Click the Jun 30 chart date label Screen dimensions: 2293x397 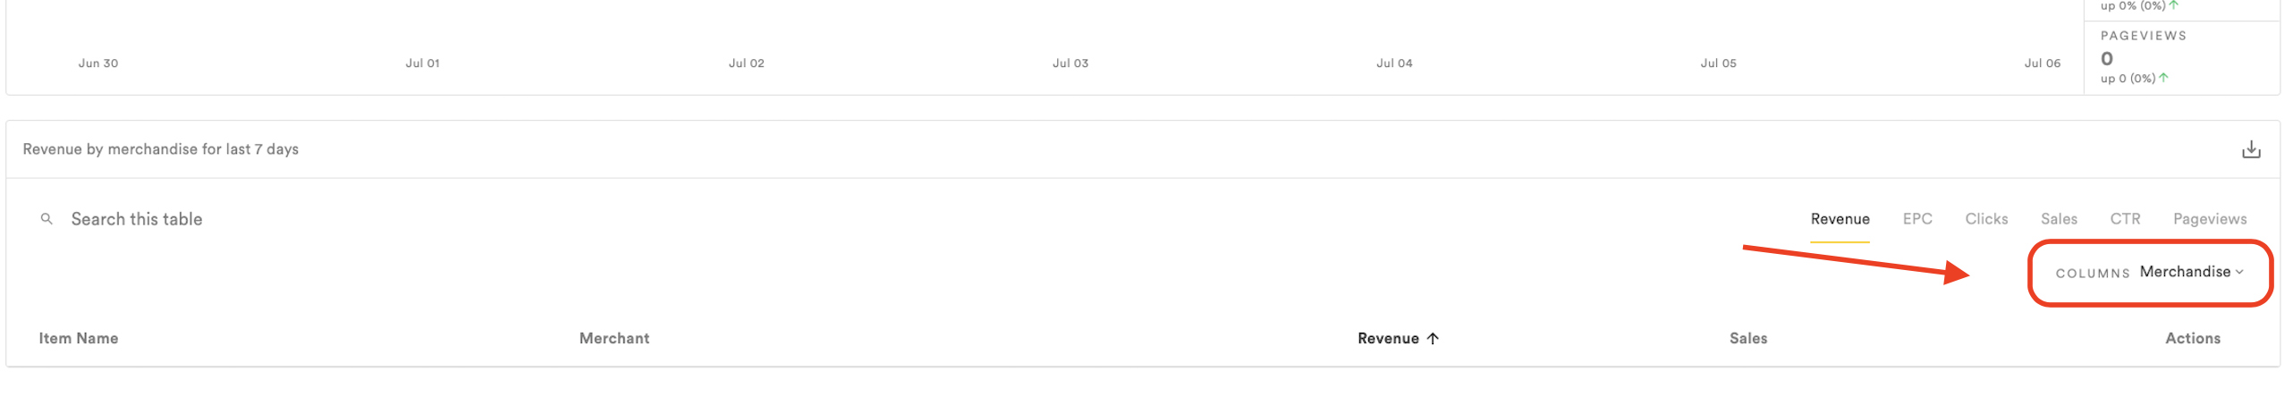pos(98,63)
